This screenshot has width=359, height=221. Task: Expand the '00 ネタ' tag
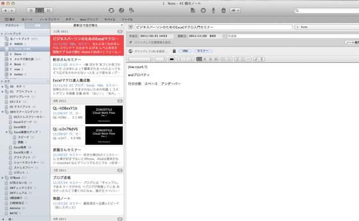pyautogui.click(x=2, y=86)
